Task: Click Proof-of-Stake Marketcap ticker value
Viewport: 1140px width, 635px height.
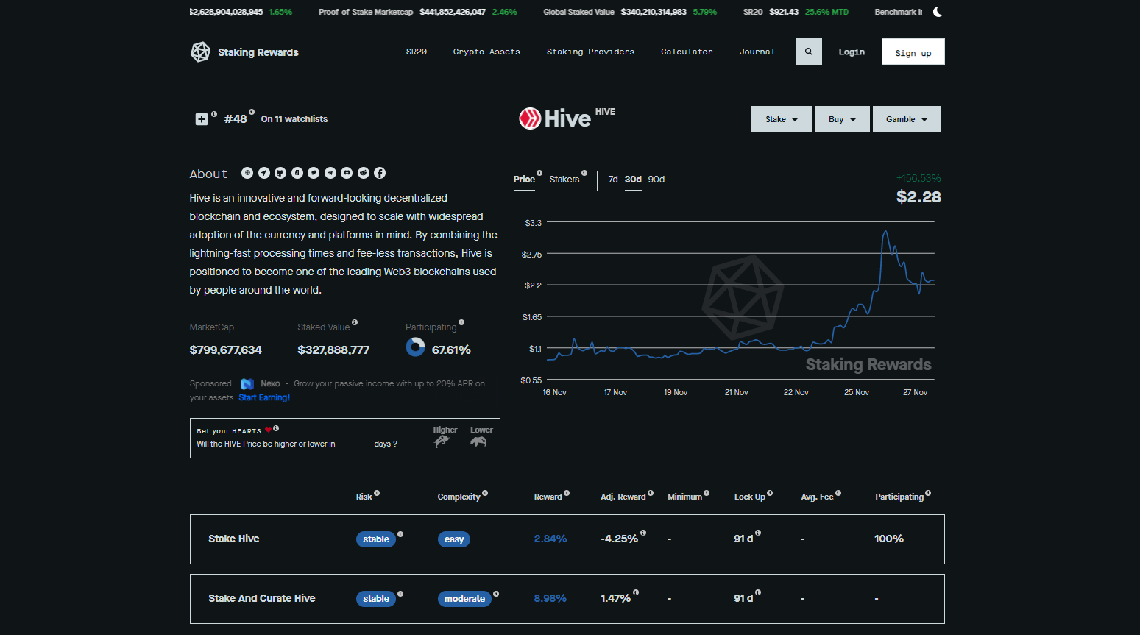Action: (x=453, y=12)
